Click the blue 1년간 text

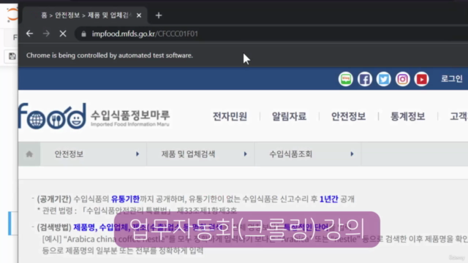[x=328, y=199]
